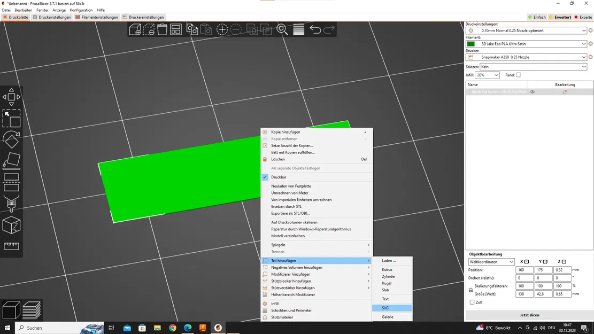The width and height of the screenshot is (594, 334).
Task: Enable the Rand checkbox
Action: coord(518,75)
